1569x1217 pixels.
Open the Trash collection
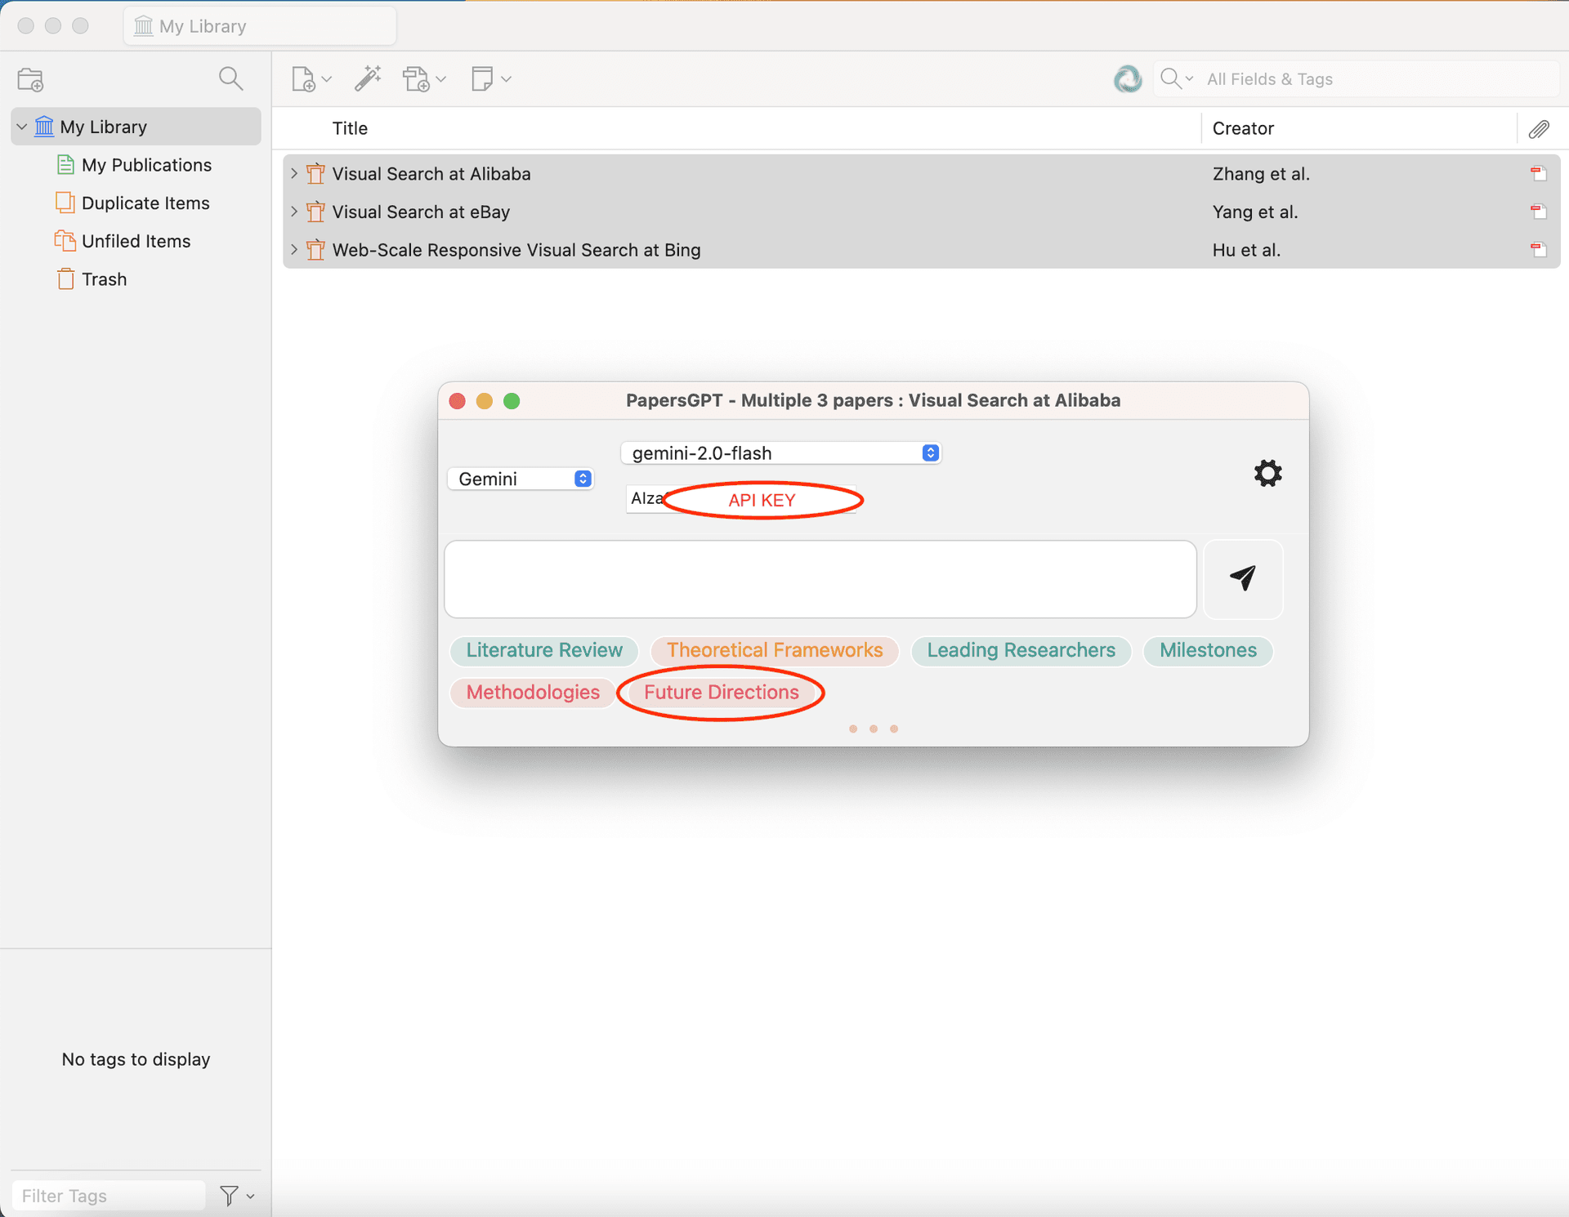coord(104,279)
